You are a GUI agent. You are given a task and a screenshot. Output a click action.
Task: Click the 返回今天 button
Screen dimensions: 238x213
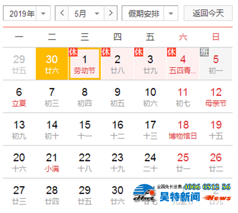208,13
